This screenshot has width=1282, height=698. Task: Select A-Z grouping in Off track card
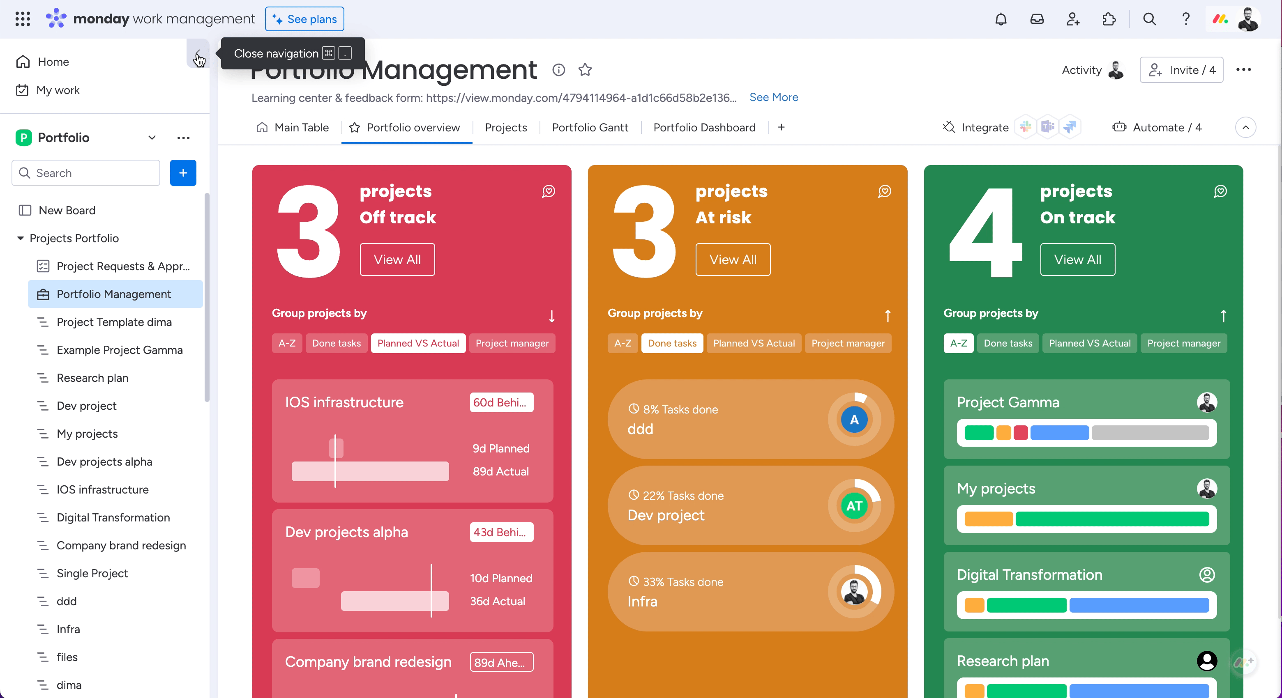tap(287, 343)
